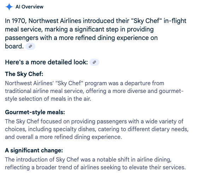Click the phrase "traditional airline meal service"
The image size is (200, 187).
[x=45, y=91]
